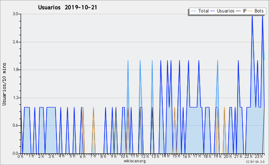Click the y-axis value 1.8
This screenshot has width=269, height=165.
click(15, 70)
